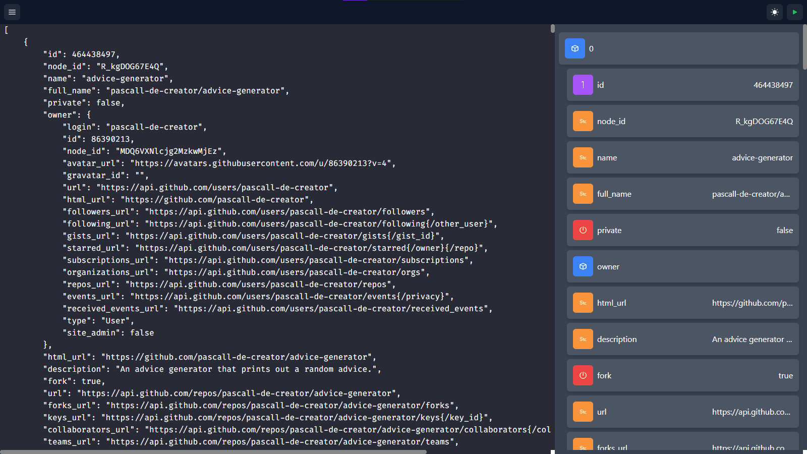The height and width of the screenshot is (454, 807).
Task: Click the orange string icon for html_url
Action: pyautogui.click(x=583, y=303)
